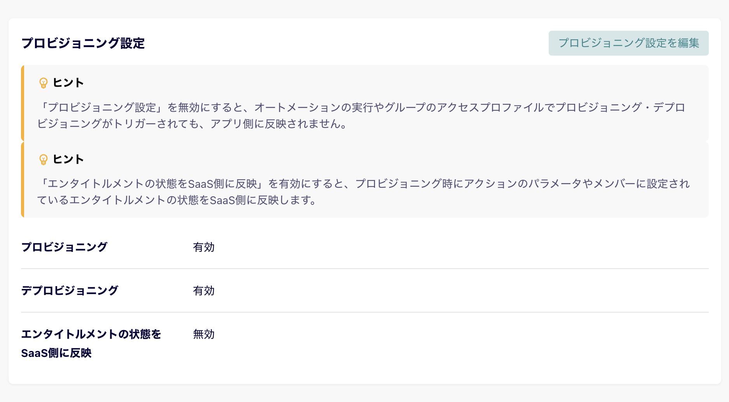Click hint paragraph about reflecting entitlements to SaaS

(364, 192)
